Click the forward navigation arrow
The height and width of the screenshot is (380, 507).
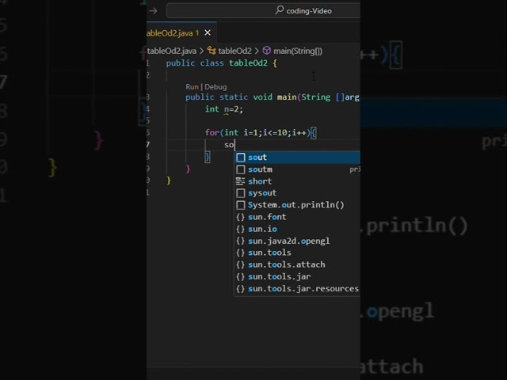pyautogui.click(x=153, y=10)
